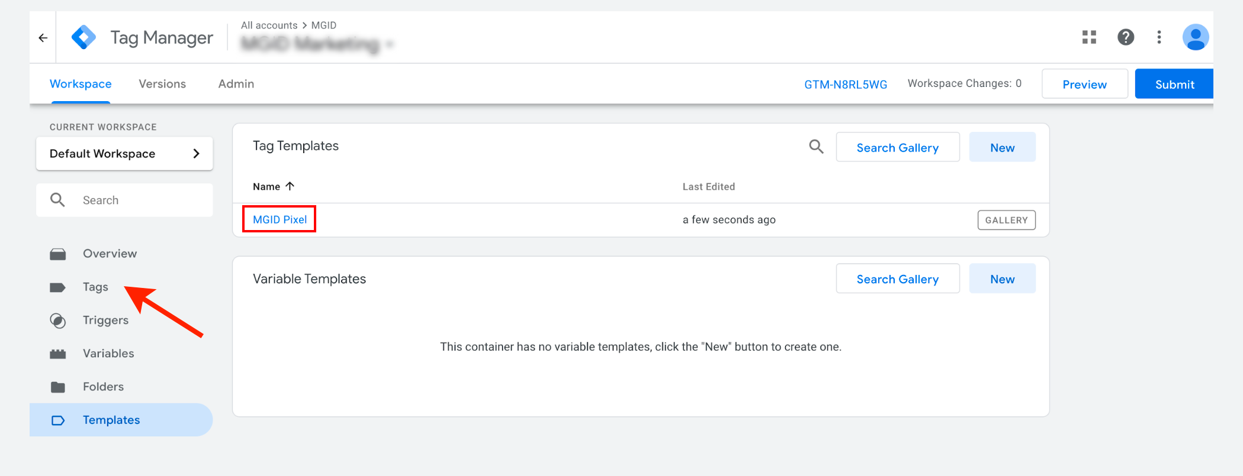Open the blurred container name dropdown
Screen dimensions: 1243x476
click(x=317, y=44)
